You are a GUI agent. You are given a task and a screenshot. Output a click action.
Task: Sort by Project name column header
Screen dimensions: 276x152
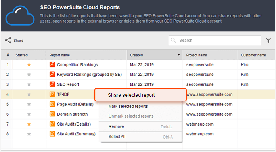point(210,55)
